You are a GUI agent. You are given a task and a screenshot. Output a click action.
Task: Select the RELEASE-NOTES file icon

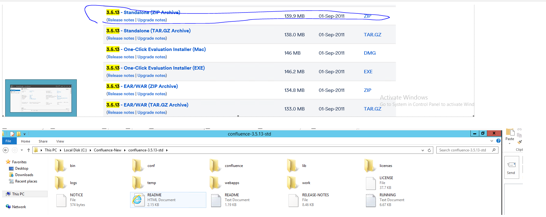[293, 200]
